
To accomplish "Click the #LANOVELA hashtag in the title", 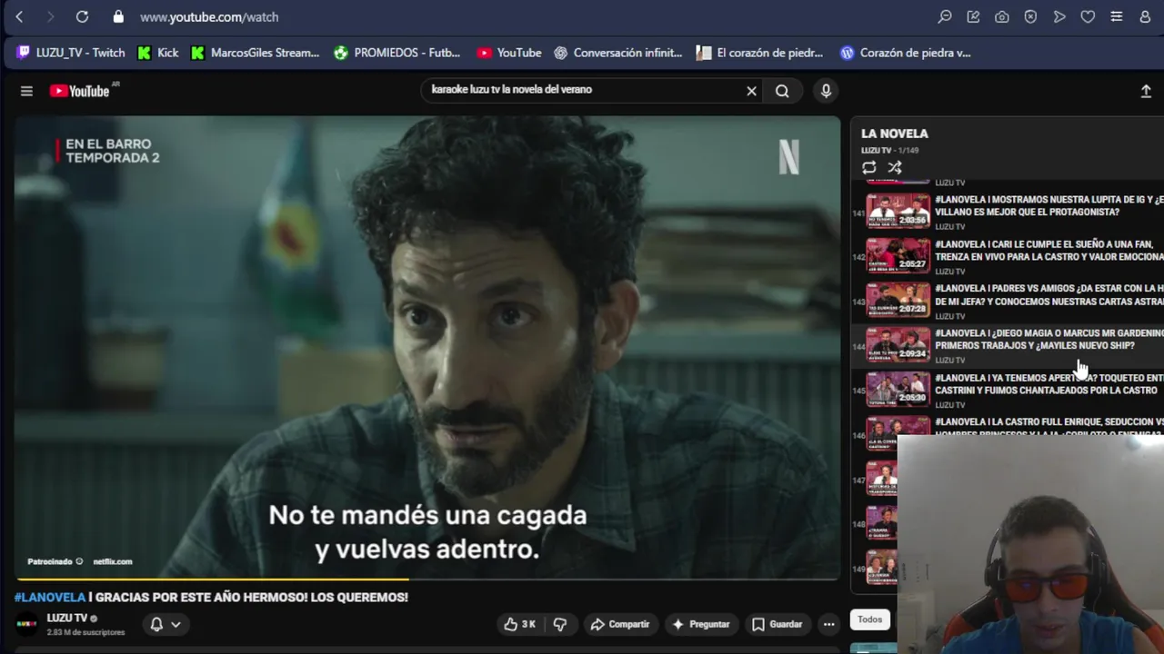I will click(x=49, y=597).
